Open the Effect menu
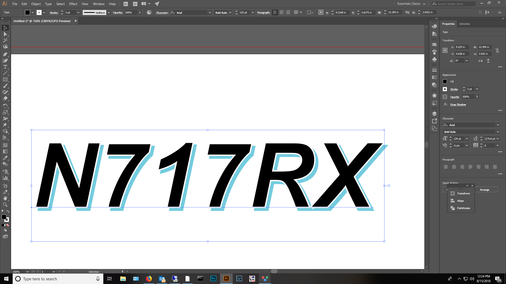The image size is (506, 284). [x=73, y=4]
